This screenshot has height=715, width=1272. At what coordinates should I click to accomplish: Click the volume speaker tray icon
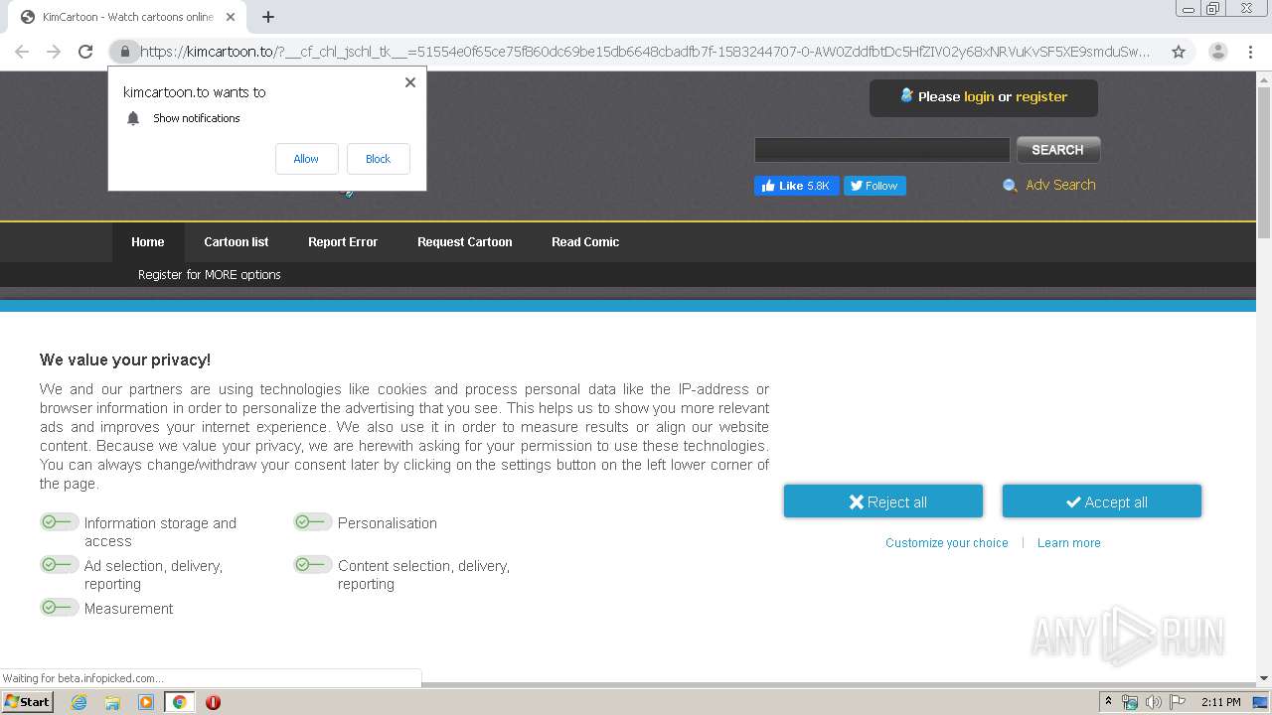tap(1153, 702)
